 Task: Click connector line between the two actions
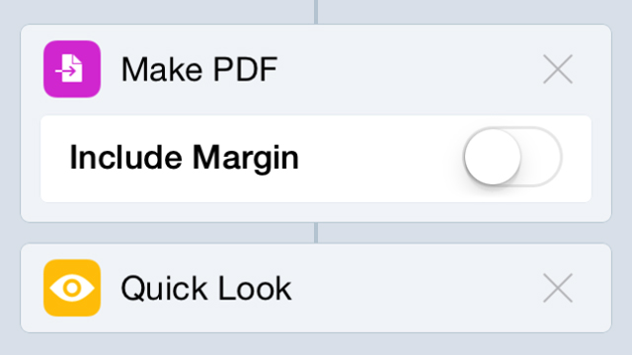click(x=316, y=233)
